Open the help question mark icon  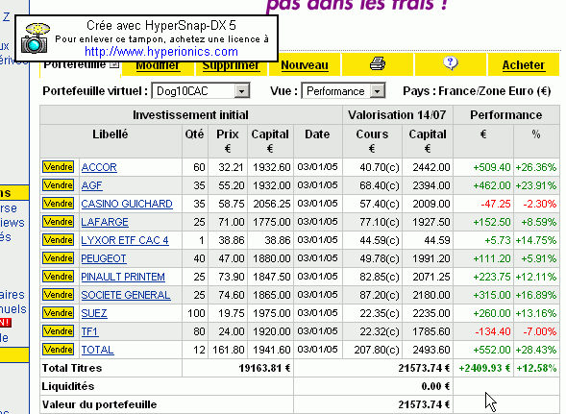[x=450, y=63]
